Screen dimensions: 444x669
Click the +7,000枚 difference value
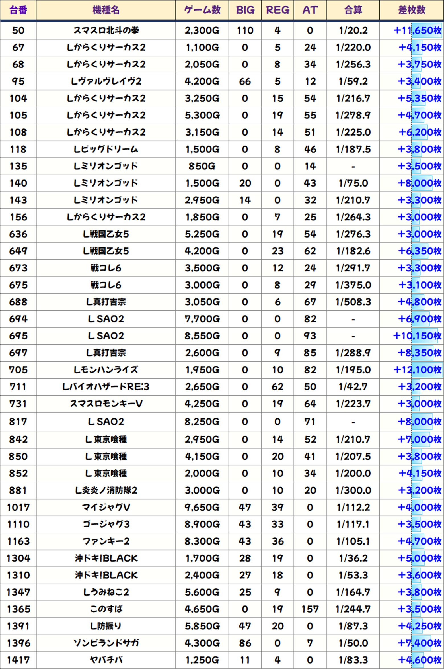click(x=420, y=439)
